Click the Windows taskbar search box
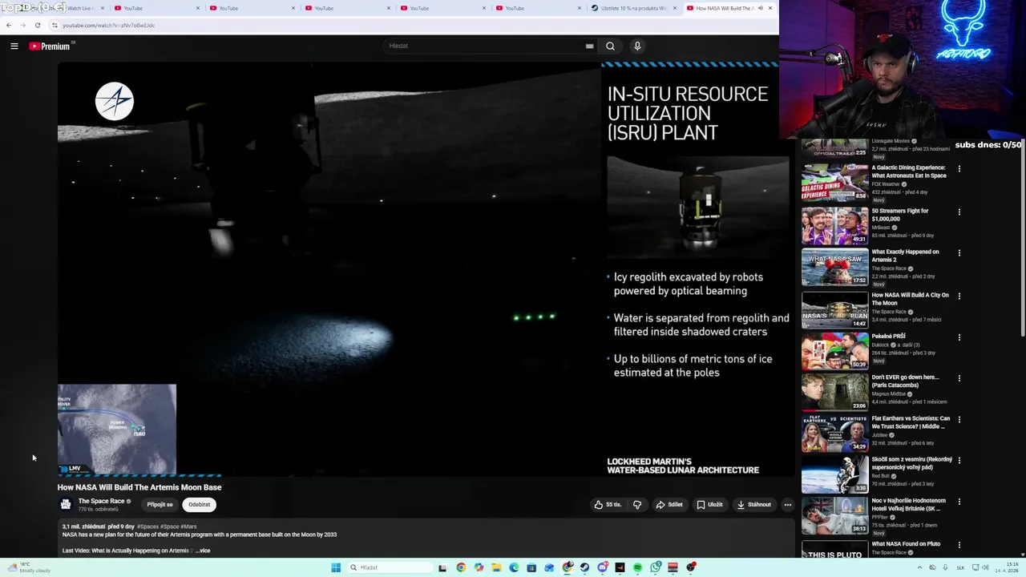Viewport: 1026px width, 577px height. [x=391, y=567]
